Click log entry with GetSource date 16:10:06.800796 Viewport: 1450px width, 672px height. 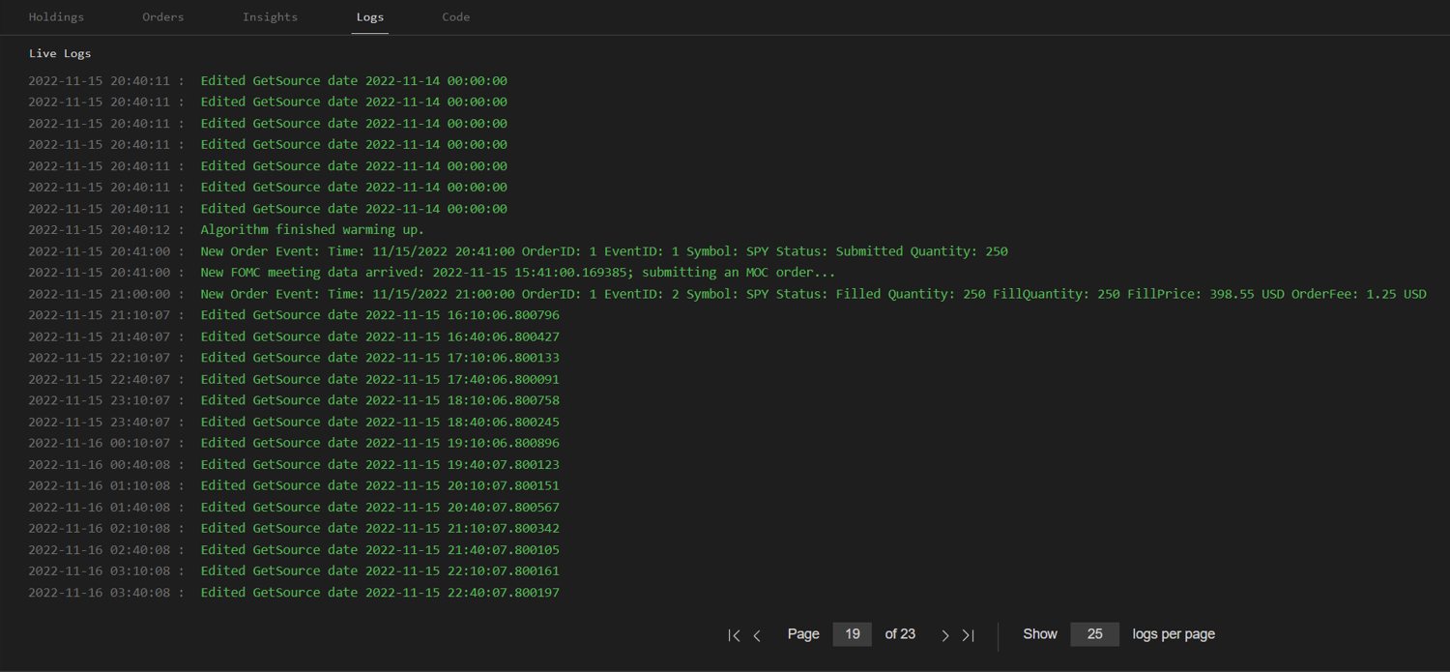[380, 315]
